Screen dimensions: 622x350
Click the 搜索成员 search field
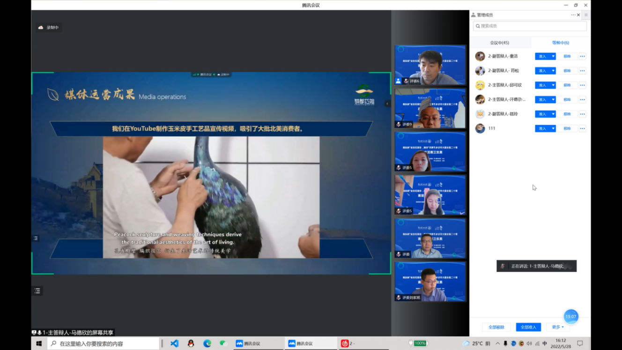coord(530,26)
